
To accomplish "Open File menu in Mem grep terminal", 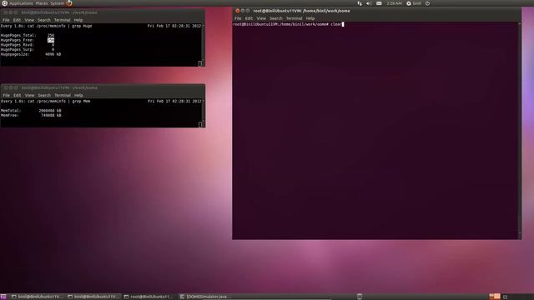I will point(6,96).
